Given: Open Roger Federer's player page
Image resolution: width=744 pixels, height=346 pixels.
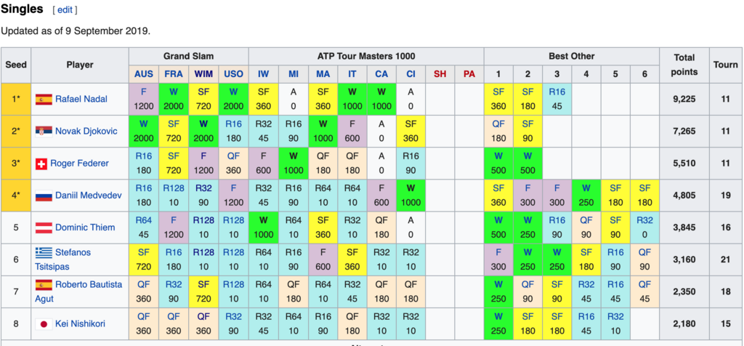Looking at the screenshot, I should (80, 164).
